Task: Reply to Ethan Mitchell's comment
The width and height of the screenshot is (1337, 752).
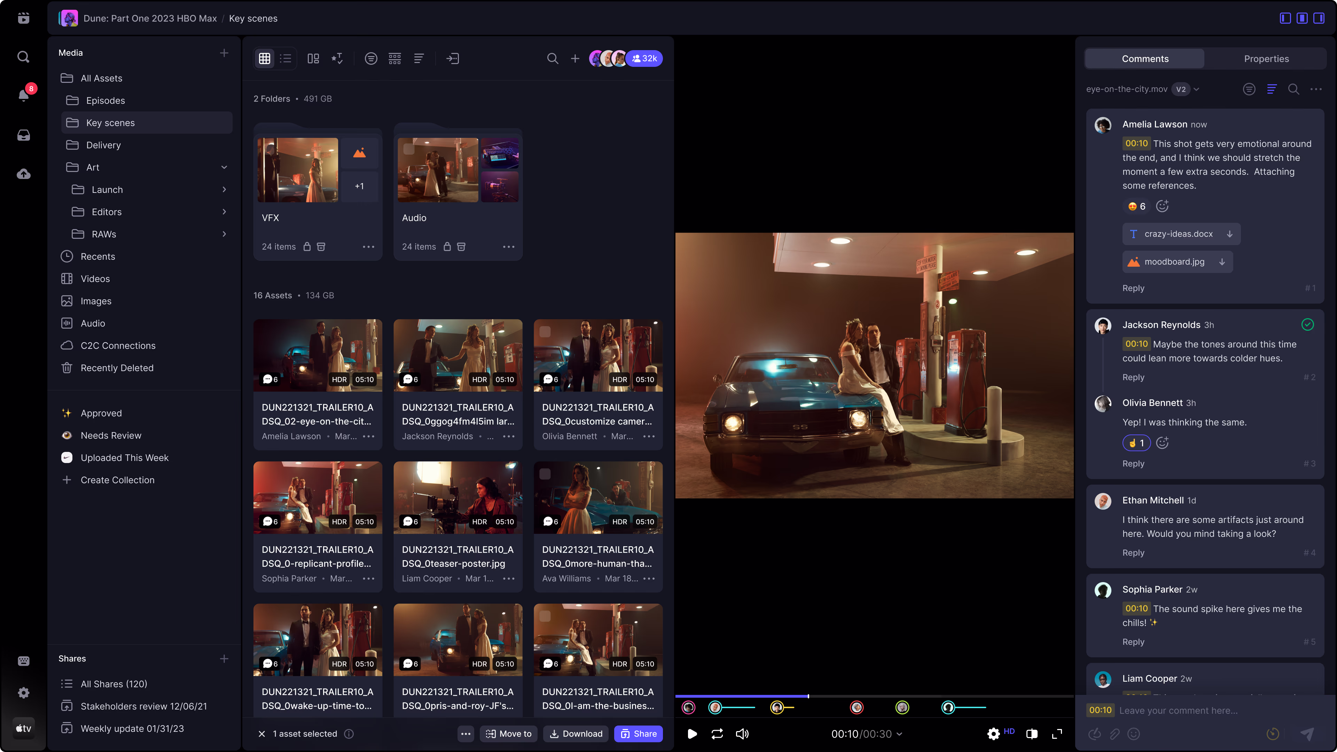Action: [1134, 552]
